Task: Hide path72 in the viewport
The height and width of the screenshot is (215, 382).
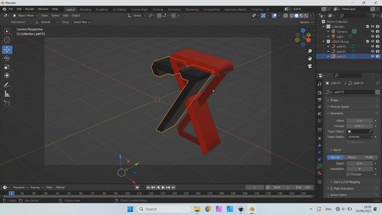Action: click(x=372, y=51)
